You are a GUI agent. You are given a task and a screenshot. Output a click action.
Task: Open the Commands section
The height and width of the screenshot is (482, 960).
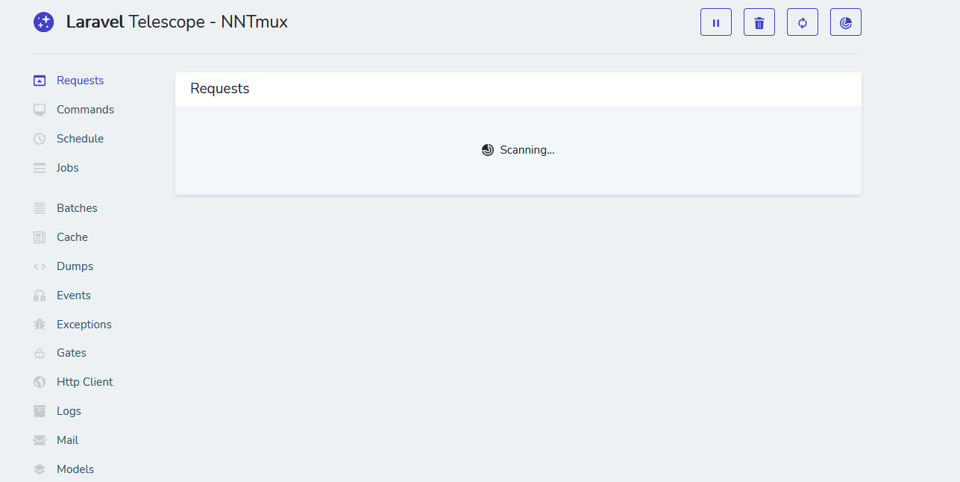click(85, 109)
